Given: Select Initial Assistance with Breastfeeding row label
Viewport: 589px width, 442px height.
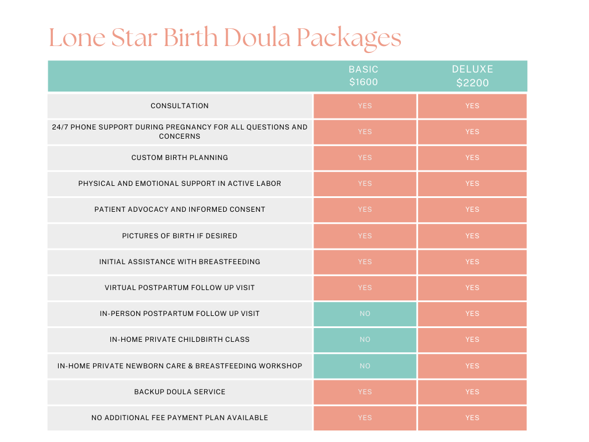Looking at the screenshot, I should click(179, 262).
